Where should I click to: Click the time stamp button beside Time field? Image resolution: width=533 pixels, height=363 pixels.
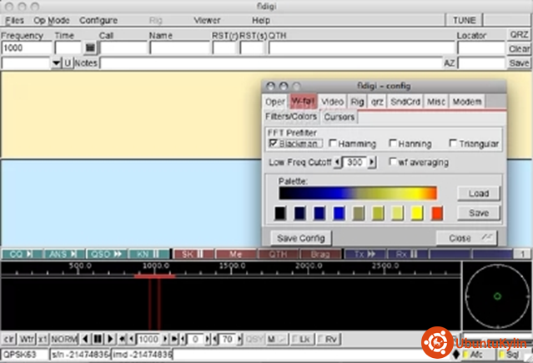[x=90, y=48]
